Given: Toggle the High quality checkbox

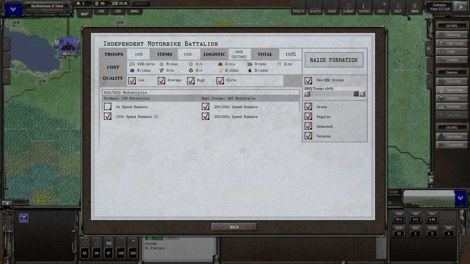Looking at the screenshot, I should 191,81.
